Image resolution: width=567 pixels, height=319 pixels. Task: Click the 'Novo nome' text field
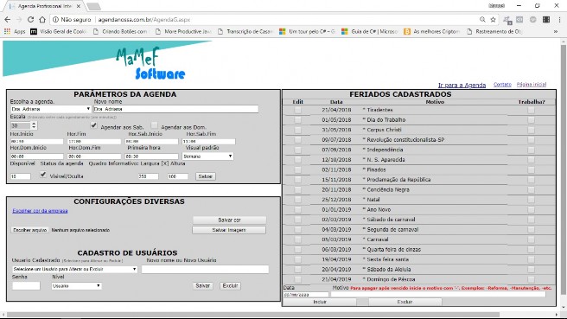pyautogui.click(x=175, y=109)
